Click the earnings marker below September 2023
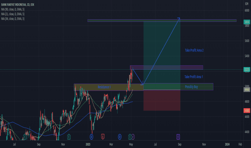This screenshot has width=251, height=148. tap(179, 137)
